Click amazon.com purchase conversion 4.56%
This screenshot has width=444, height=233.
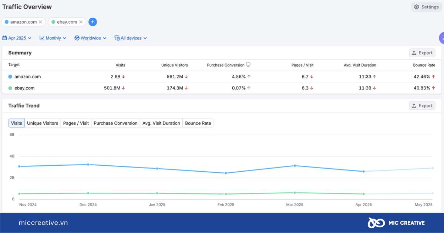click(x=239, y=77)
